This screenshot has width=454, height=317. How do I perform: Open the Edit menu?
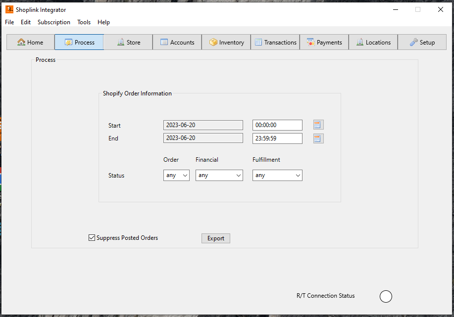tap(25, 22)
